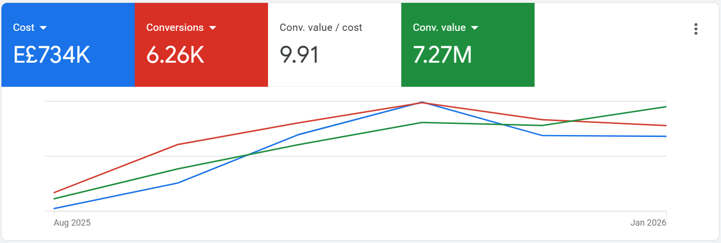Click the Conv. value / cost label
The image size is (721, 243).
[321, 27]
